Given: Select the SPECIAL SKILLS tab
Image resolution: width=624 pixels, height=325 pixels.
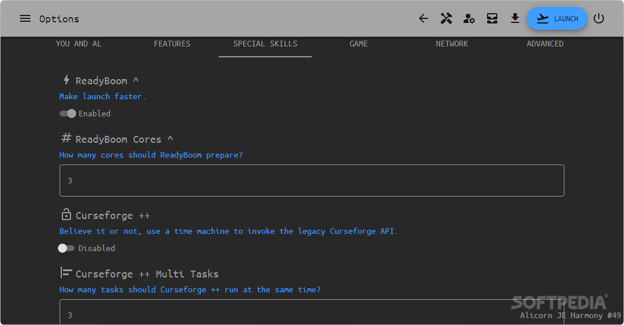Looking at the screenshot, I should click(x=265, y=44).
